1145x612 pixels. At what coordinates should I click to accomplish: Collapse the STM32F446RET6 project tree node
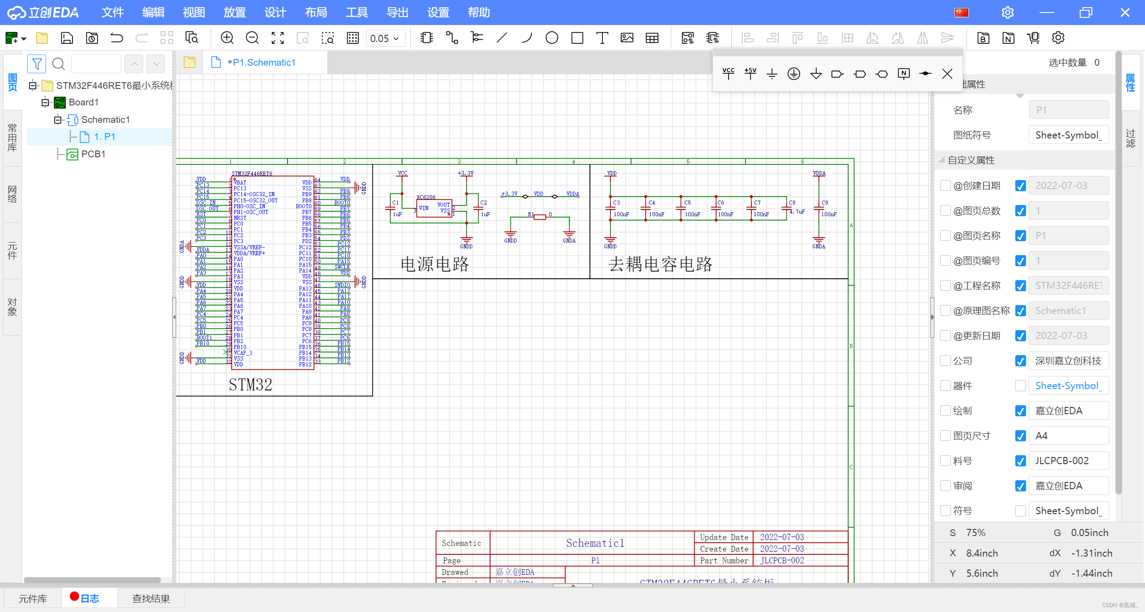pyautogui.click(x=33, y=85)
